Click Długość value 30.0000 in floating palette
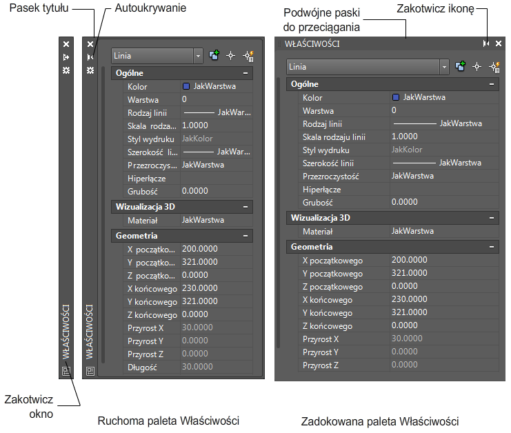The image size is (511, 433). click(217, 367)
